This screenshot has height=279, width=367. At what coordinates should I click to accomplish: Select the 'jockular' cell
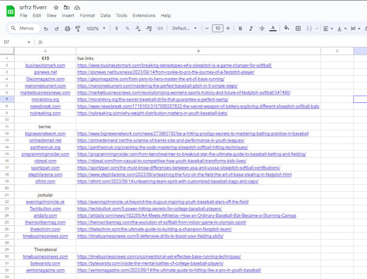coord(45,195)
